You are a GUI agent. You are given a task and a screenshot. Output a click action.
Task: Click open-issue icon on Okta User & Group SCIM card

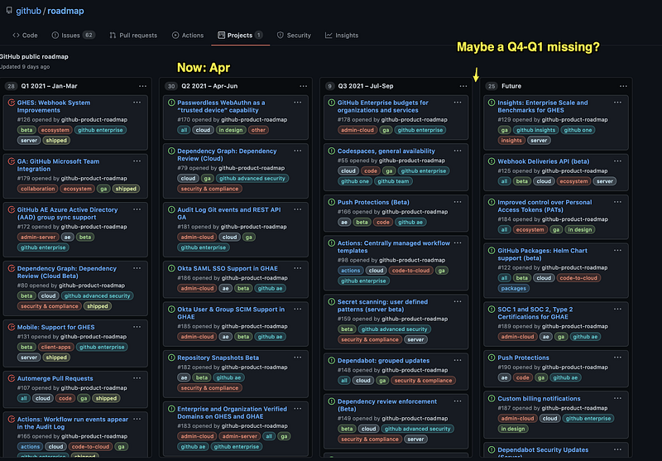click(171, 310)
